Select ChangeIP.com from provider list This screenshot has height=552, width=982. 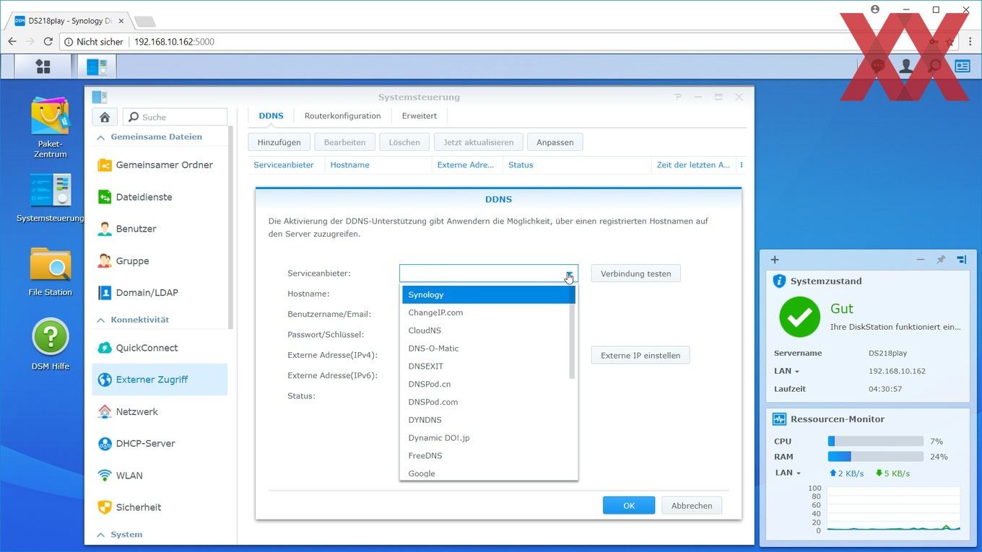(487, 312)
